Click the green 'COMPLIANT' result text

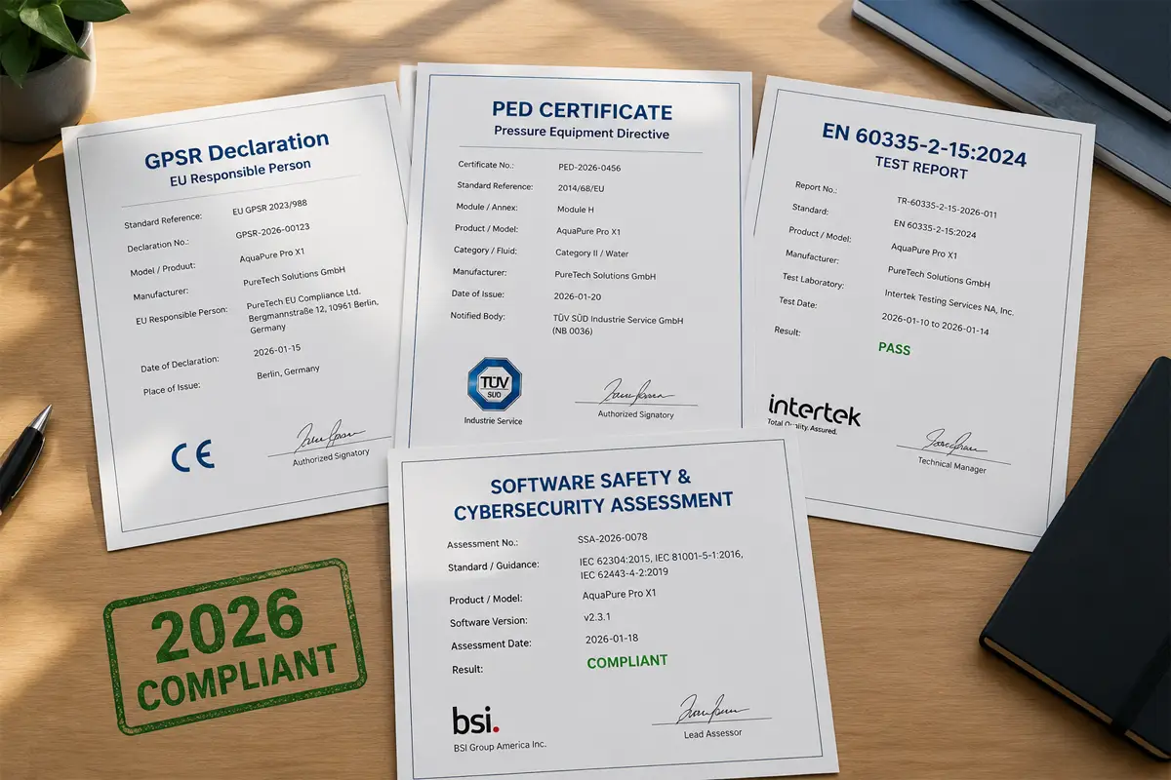627,661
